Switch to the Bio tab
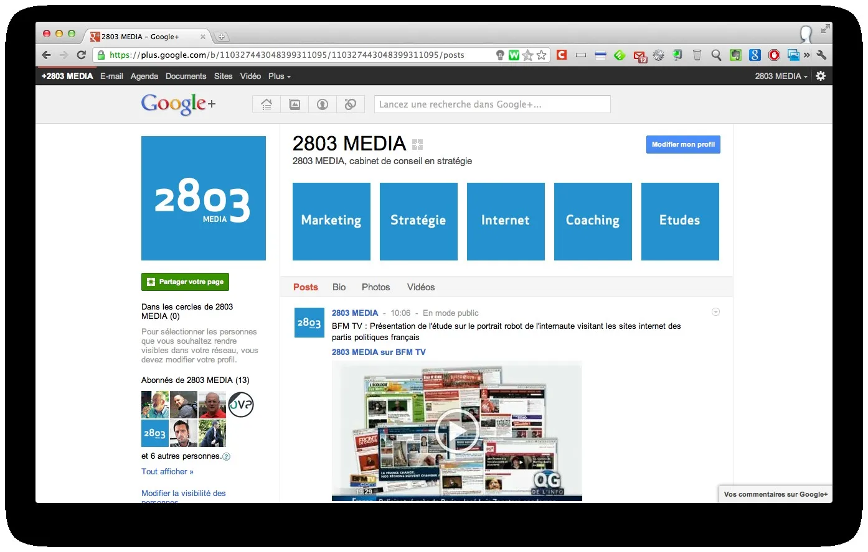Viewport: 868px width, 552px height. pos(339,287)
